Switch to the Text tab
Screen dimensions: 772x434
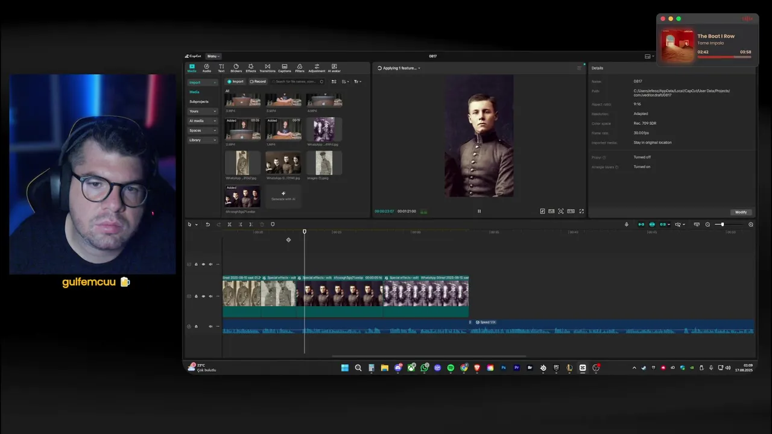pos(221,68)
